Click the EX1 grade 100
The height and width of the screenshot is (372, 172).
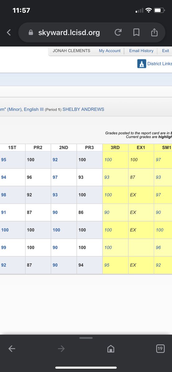[x=134, y=160]
